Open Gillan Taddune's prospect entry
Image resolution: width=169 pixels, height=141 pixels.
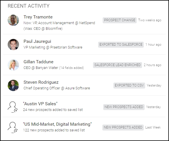tap(39, 62)
